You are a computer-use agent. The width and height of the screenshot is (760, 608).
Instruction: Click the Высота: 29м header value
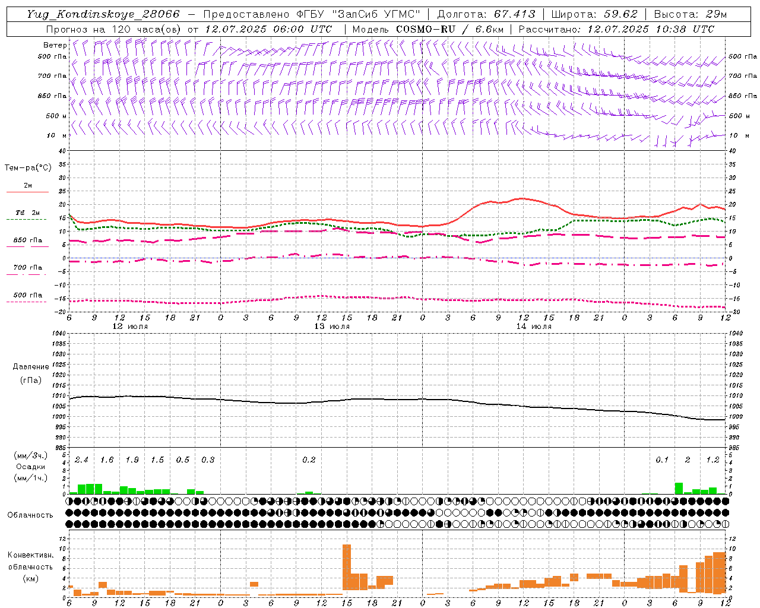(x=690, y=14)
